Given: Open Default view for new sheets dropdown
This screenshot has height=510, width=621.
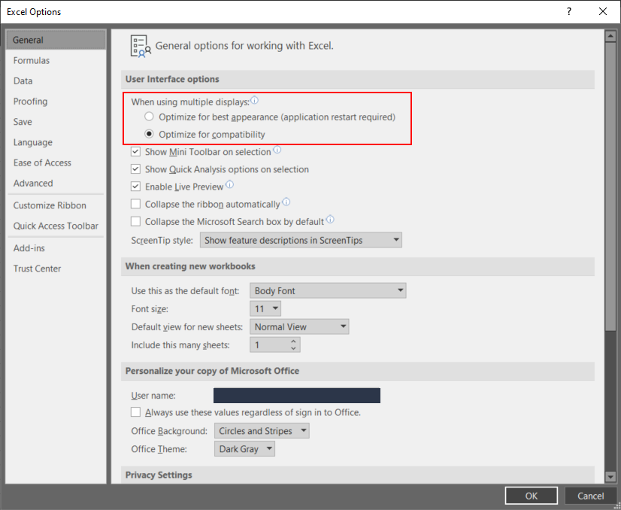Looking at the screenshot, I should coord(299,327).
